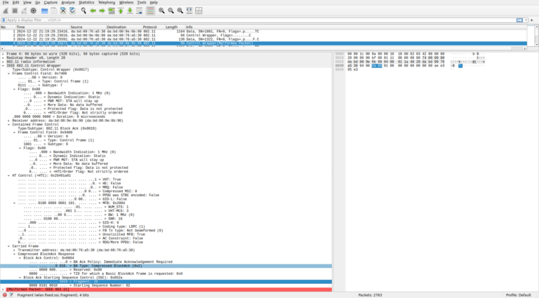Image resolution: width=539 pixels, height=298 pixels.
Task: Expand the 'Transmitter address' node
Action: tap(15, 250)
